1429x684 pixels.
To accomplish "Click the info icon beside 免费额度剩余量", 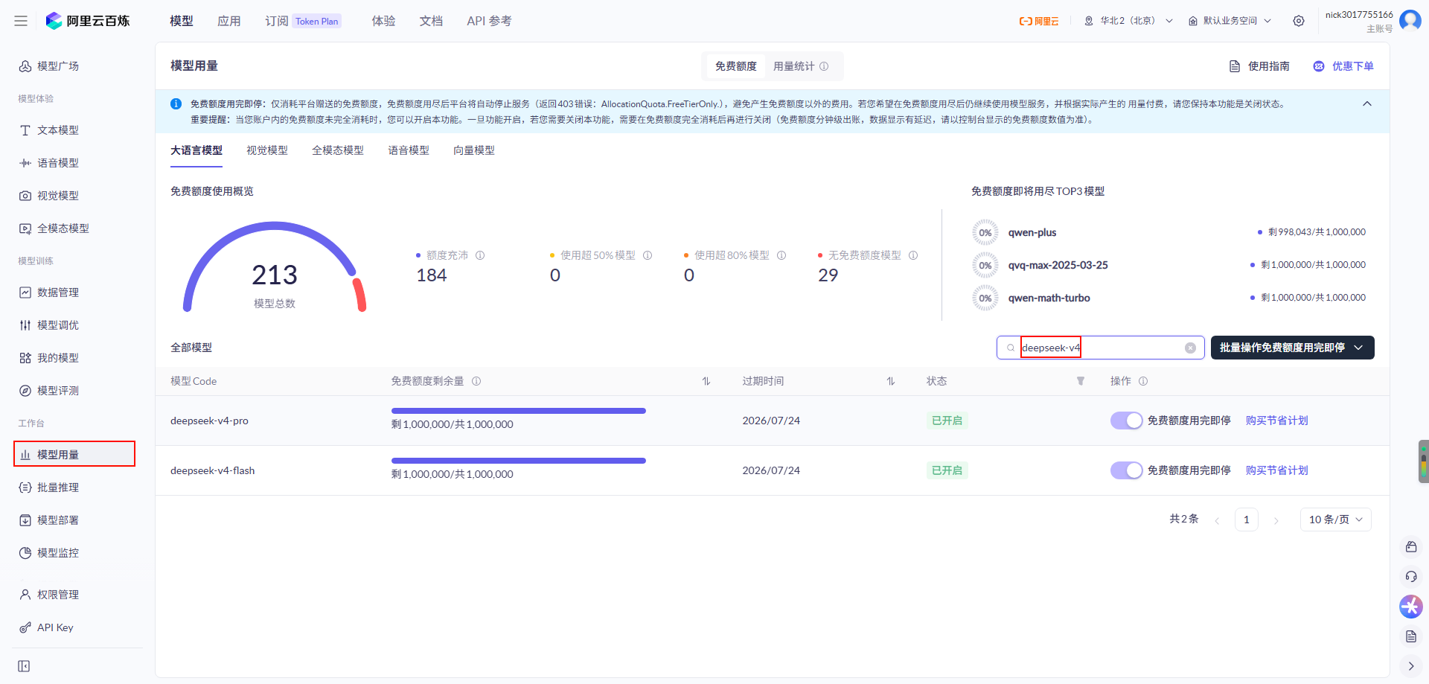I will click(476, 381).
